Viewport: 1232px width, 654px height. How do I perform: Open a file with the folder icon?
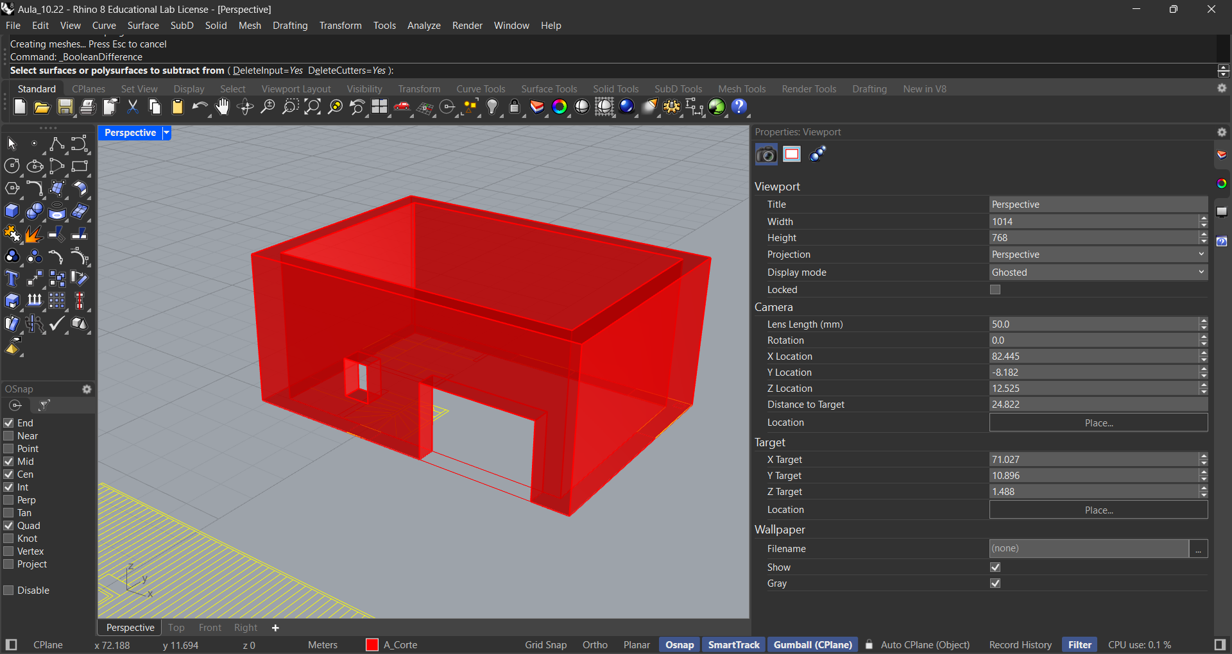pyautogui.click(x=42, y=107)
